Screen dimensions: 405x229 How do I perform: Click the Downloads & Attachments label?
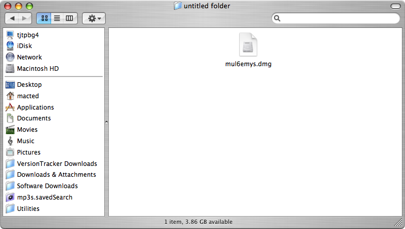click(57, 175)
